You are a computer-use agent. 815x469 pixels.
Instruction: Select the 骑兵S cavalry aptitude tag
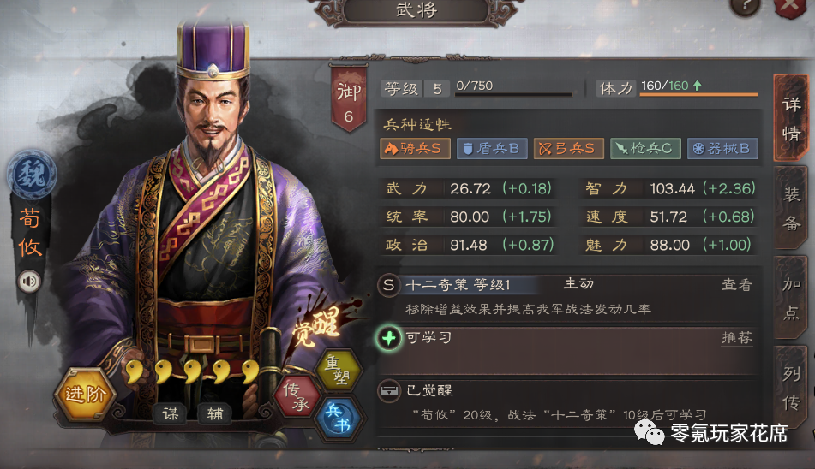pyautogui.click(x=415, y=148)
